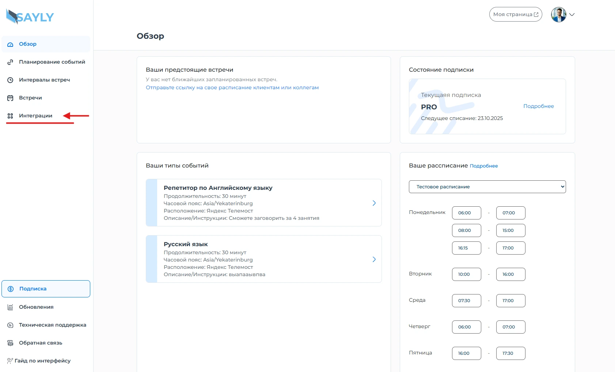This screenshot has height=372, width=615.
Task: Click the Обновления chart icon
Action: [x=10, y=307]
